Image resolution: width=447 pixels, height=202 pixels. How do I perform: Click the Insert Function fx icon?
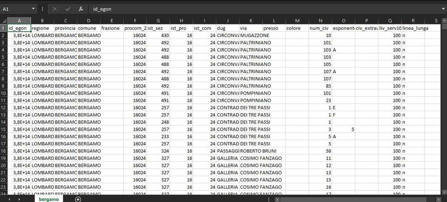point(80,9)
